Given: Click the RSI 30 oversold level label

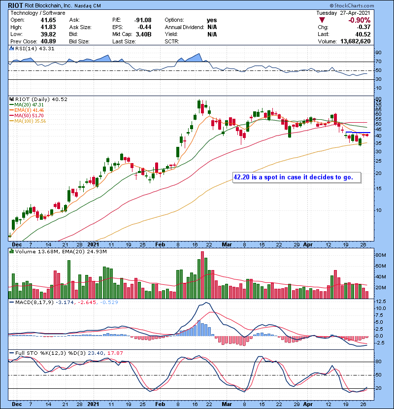Looking at the screenshot, I should (x=378, y=79).
